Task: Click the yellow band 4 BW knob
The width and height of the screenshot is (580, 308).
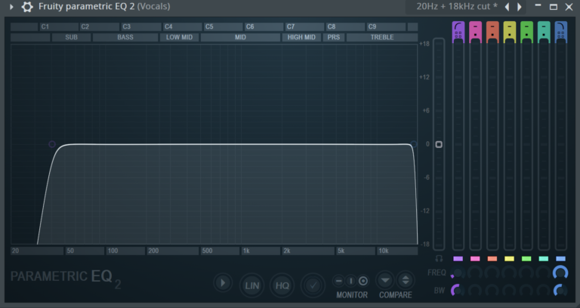Action: (509, 291)
